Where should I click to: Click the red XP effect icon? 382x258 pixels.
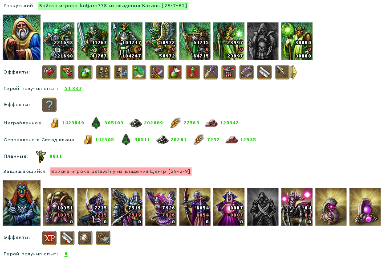49,238
